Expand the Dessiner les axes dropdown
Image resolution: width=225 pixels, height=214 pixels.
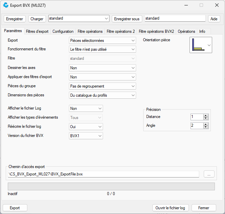click(102, 68)
